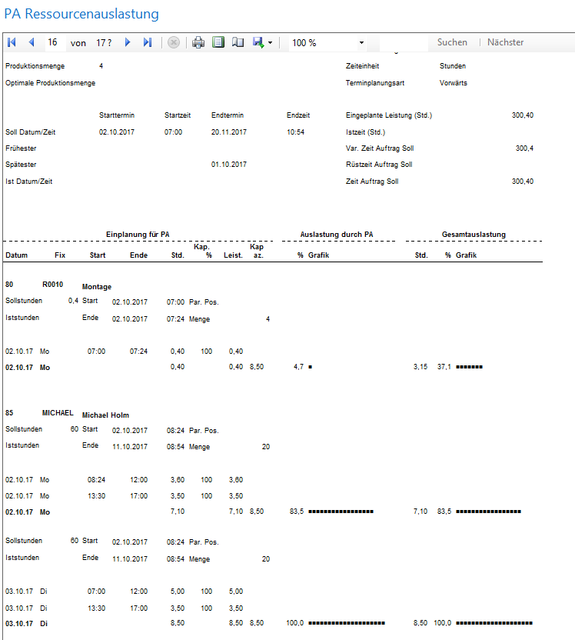
Task: Click the Endtermin value 20.11.2017
Action: coord(229,132)
